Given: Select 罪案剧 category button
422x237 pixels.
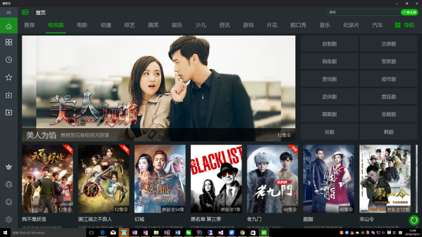Looking at the screenshot, I should coord(329,114).
